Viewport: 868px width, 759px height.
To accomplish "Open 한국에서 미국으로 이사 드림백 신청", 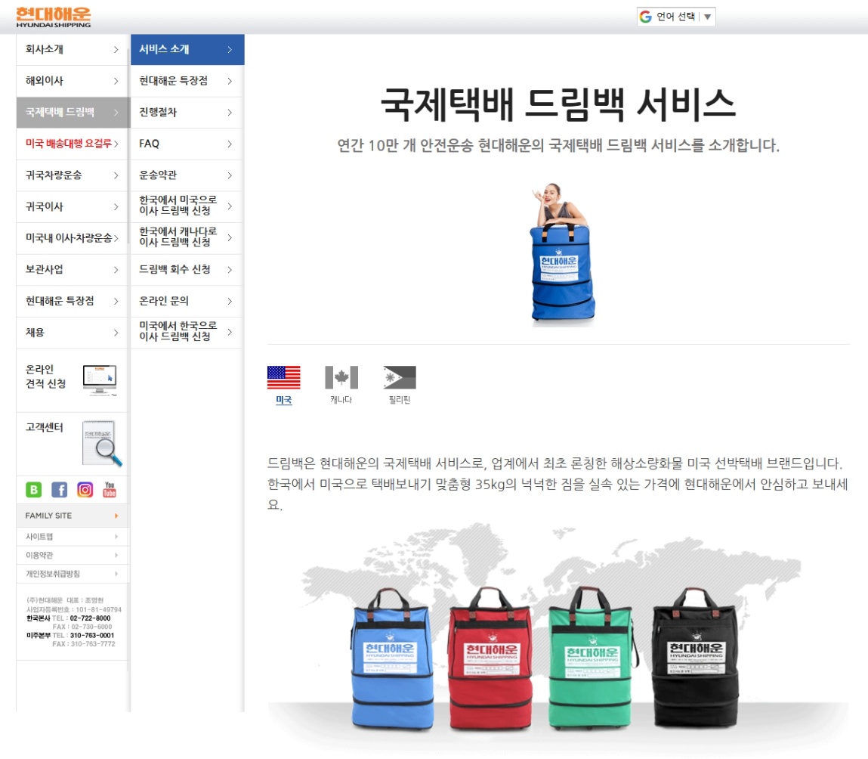I will (x=187, y=206).
